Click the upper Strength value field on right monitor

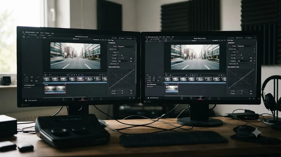251,58
